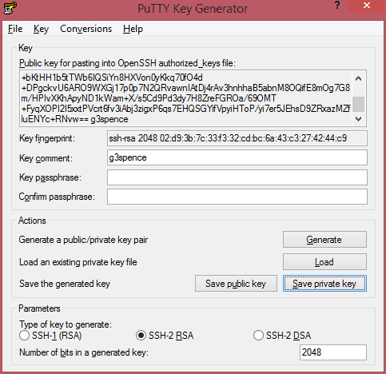This screenshot has height=374, width=386.
Task: Focus the Key passphrase field
Action: pos(237,177)
